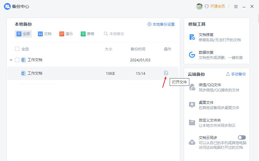The height and width of the screenshot is (161, 259).
Task: Open 桌面文件 backup option label
Action: coord(206,102)
